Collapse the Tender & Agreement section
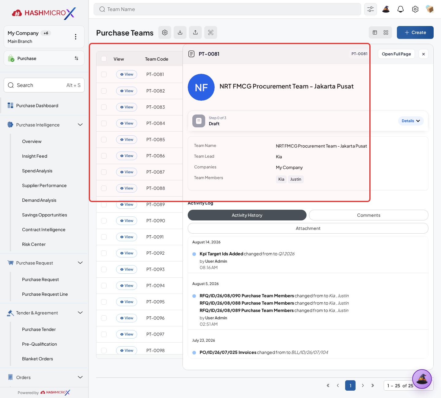Screen dimensions: 441x398 click(80, 313)
